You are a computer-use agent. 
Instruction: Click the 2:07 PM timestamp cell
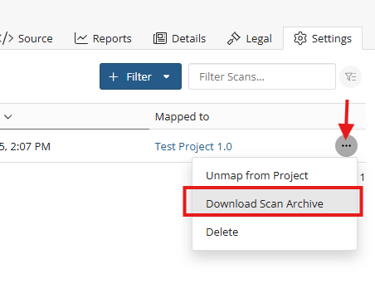[x=25, y=146]
